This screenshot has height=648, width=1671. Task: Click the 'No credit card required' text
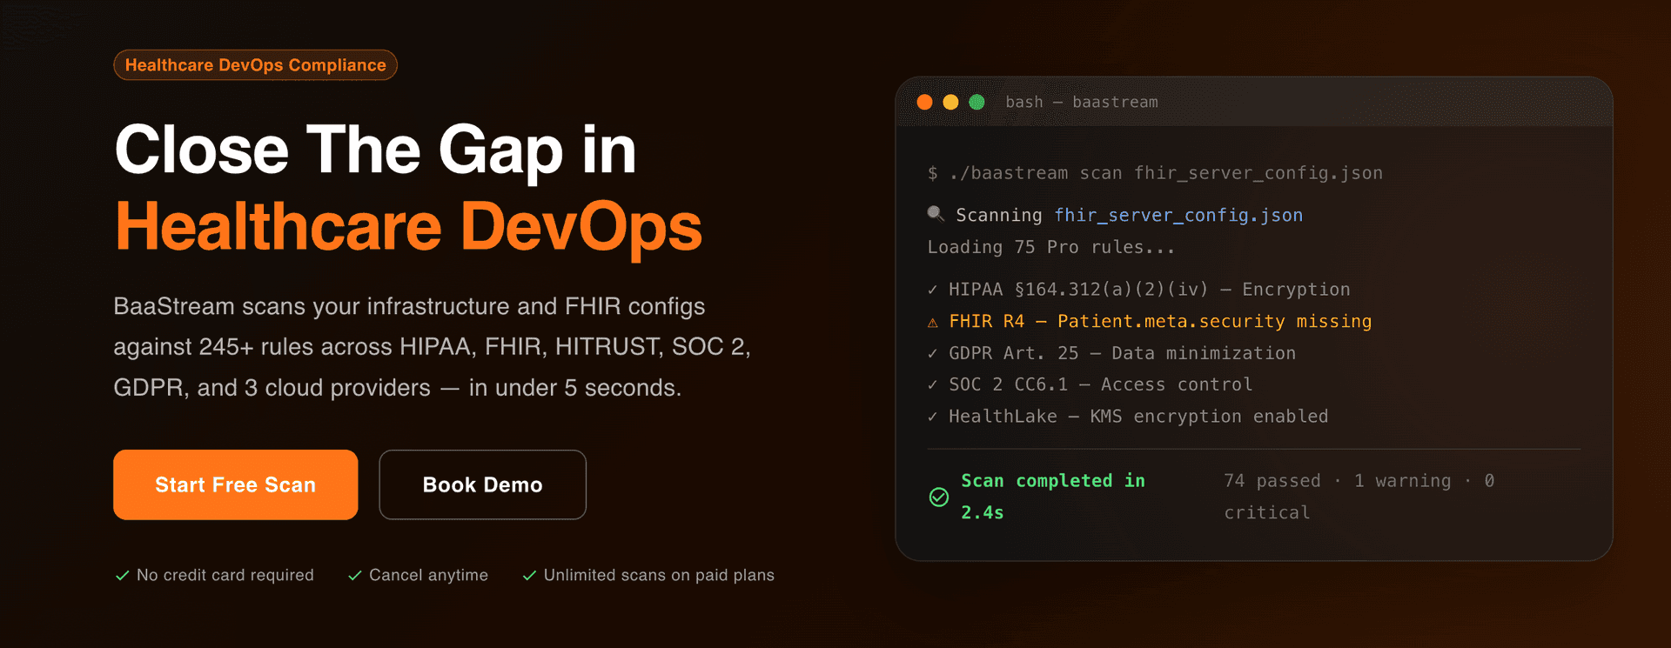pyautogui.click(x=225, y=575)
